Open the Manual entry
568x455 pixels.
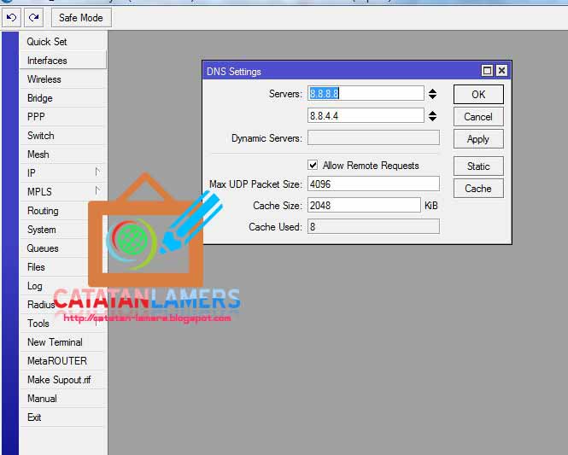(x=63, y=399)
